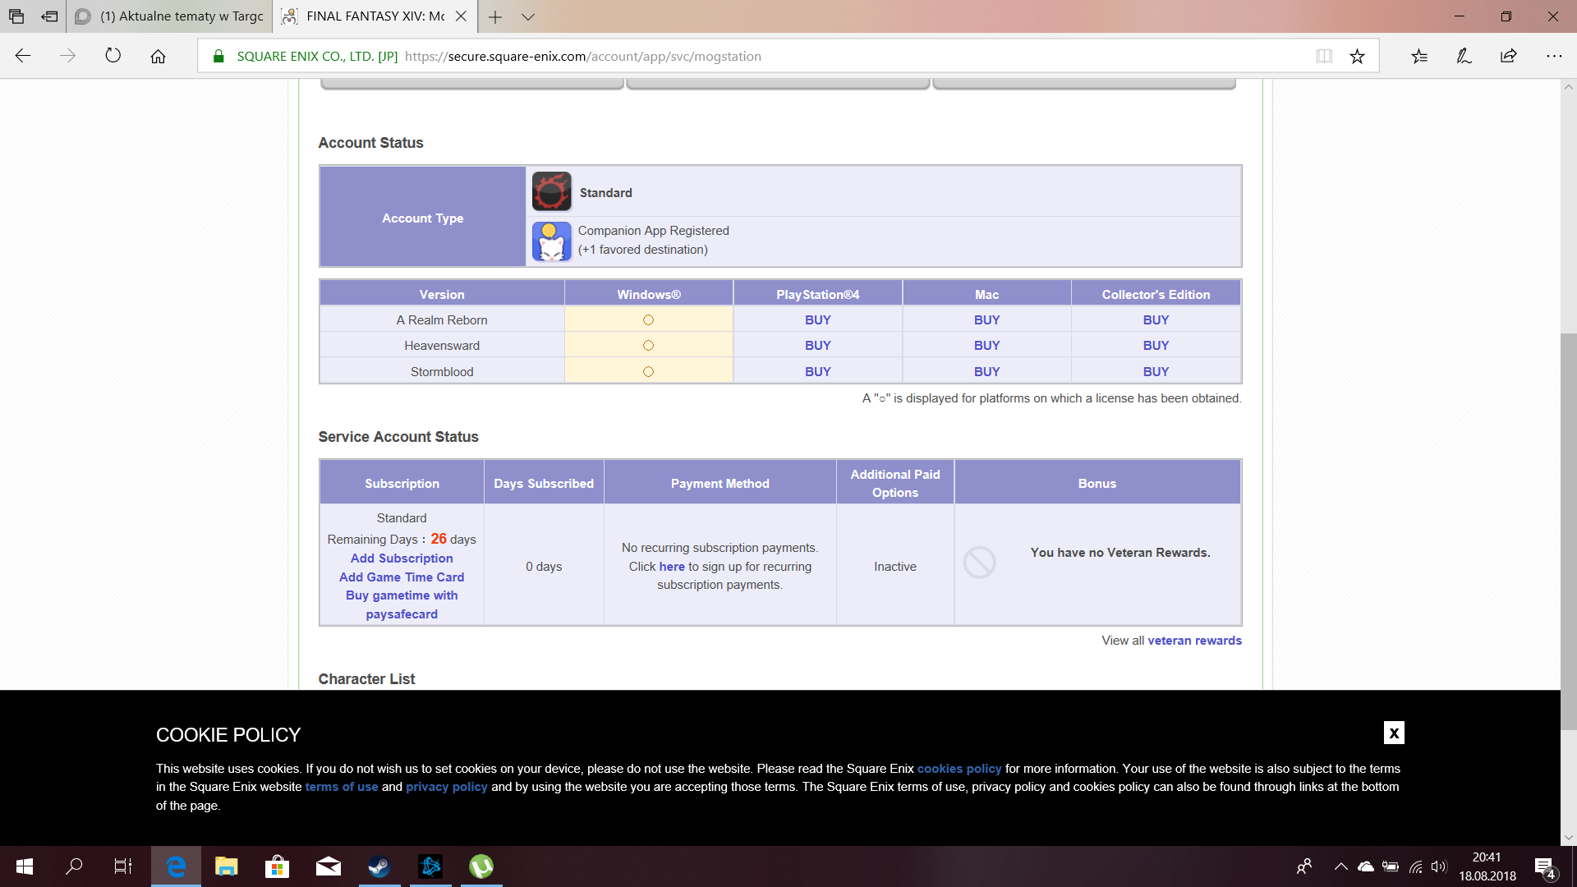Open Microsoft Store from the taskbar
This screenshot has height=887, width=1577.
[x=278, y=866]
